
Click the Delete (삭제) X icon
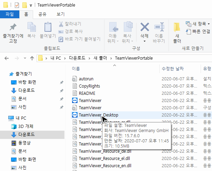click(x=144, y=27)
